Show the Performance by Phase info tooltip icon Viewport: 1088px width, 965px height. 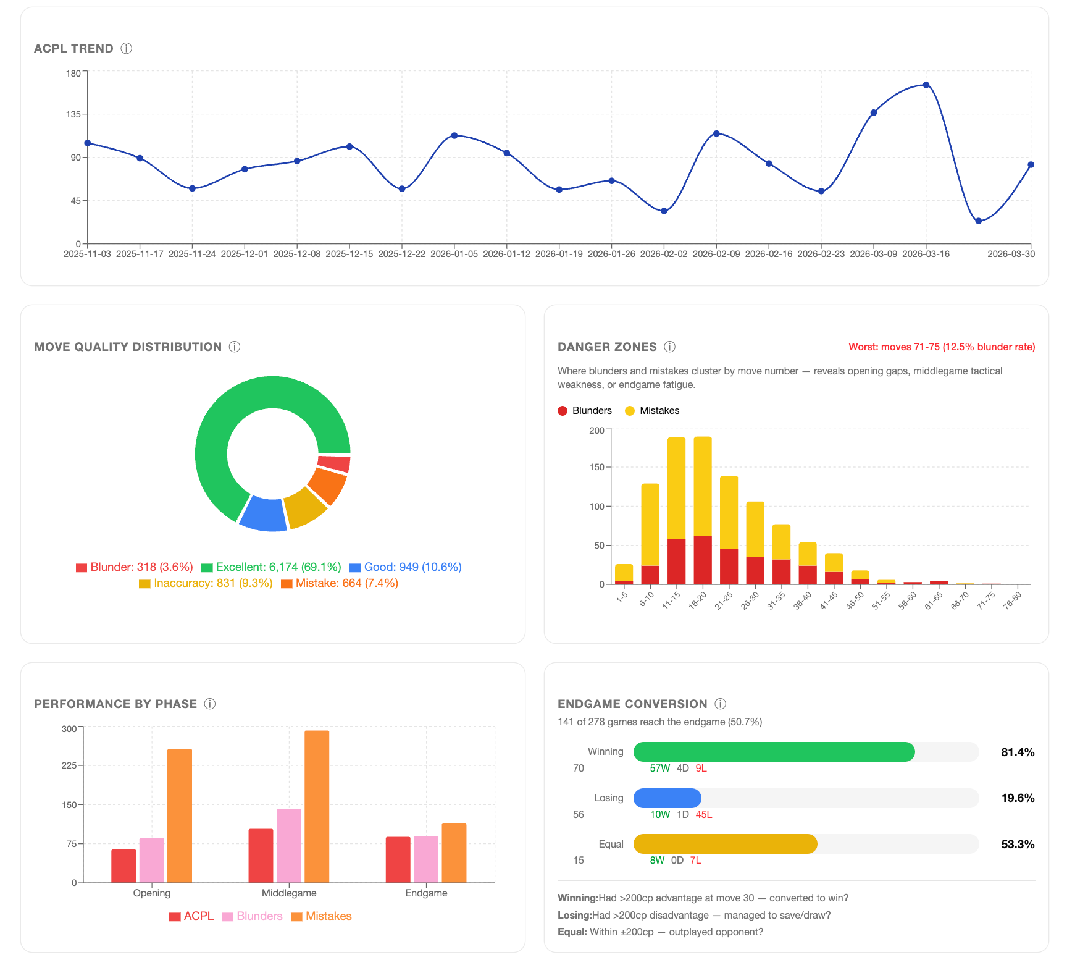click(x=210, y=704)
